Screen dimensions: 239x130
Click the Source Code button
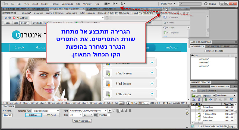coord(9,13)
